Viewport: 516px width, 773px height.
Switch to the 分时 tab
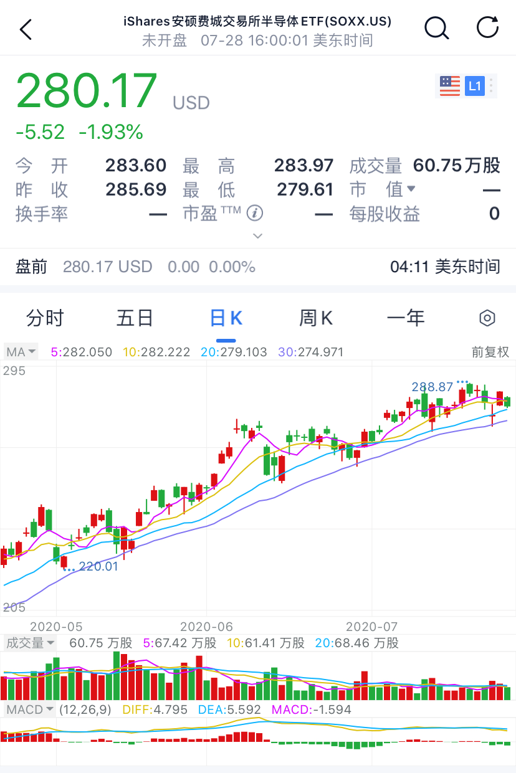pos(45,318)
